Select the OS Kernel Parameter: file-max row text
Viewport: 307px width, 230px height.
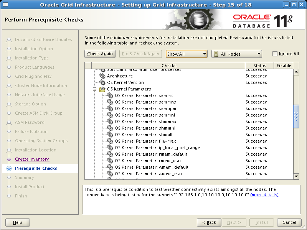145,141
